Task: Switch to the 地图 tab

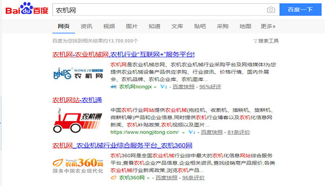Action: pos(245,26)
